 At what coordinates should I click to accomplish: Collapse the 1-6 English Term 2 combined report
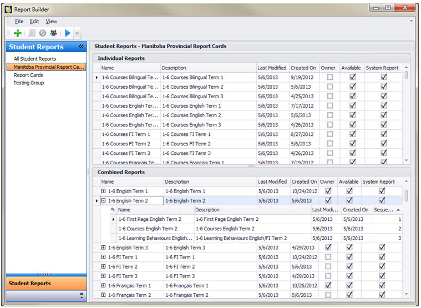(103, 201)
